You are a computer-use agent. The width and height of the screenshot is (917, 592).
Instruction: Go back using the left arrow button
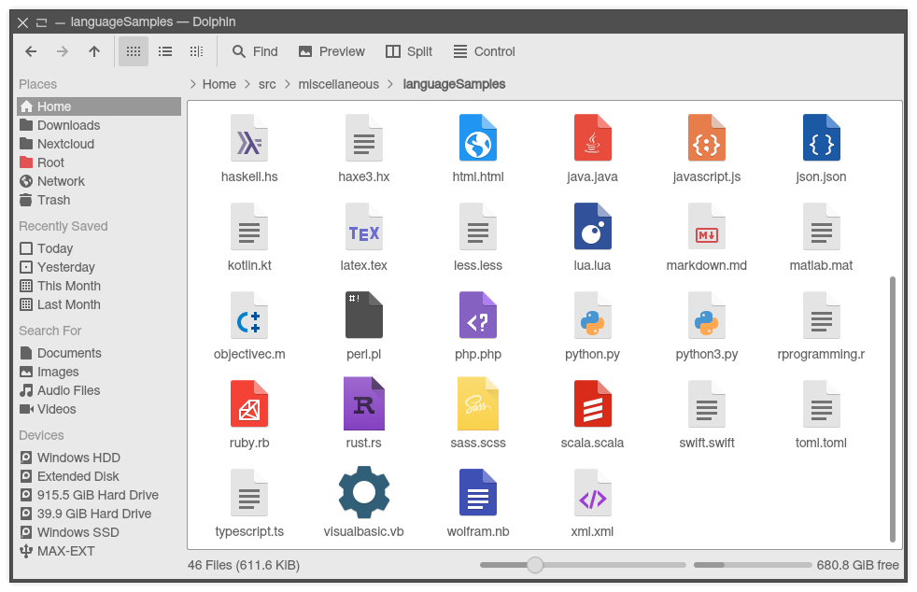(31, 51)
